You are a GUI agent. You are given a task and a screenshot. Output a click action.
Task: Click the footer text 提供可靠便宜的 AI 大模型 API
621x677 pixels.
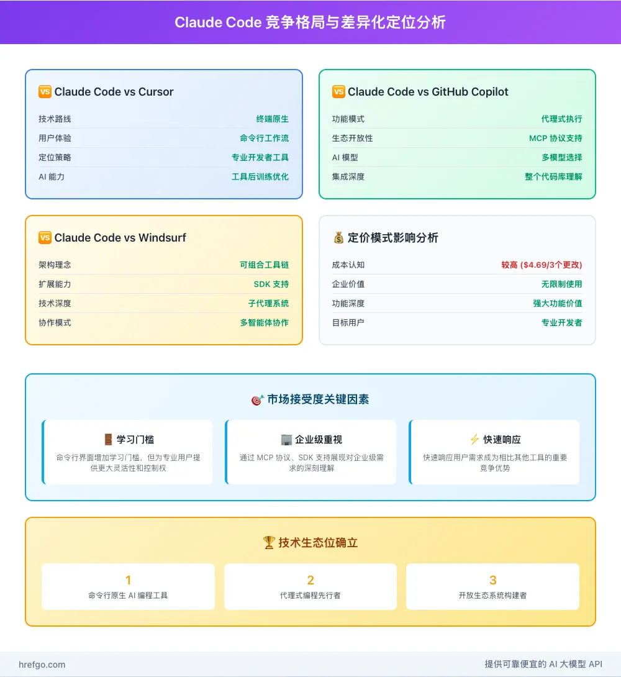coord(543,664)
